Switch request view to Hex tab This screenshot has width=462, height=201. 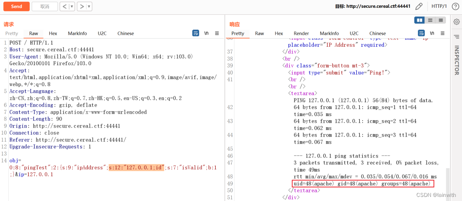pos(53,33)
